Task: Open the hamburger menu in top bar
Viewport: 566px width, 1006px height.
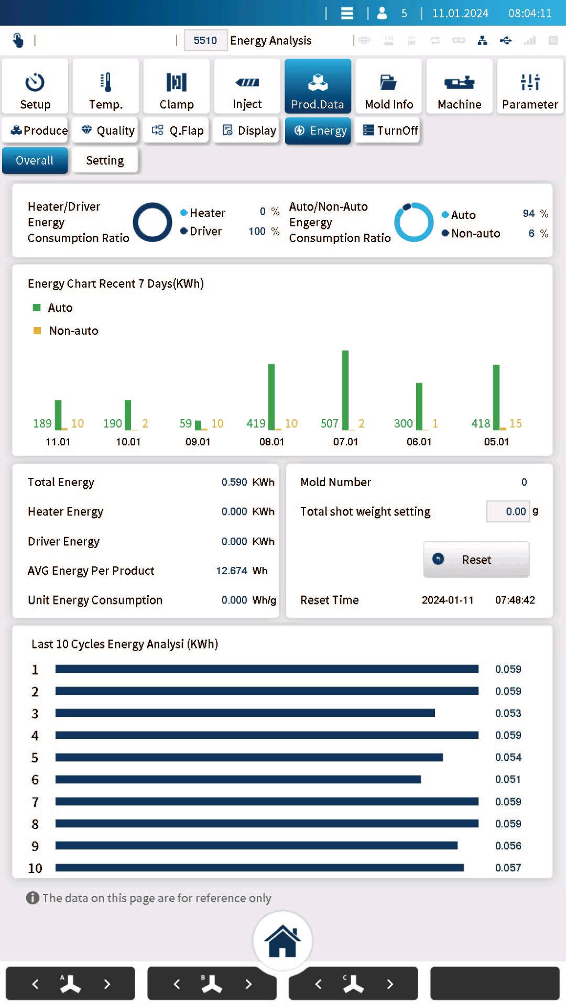Action: pyautogui.click(x=347, y=13)
